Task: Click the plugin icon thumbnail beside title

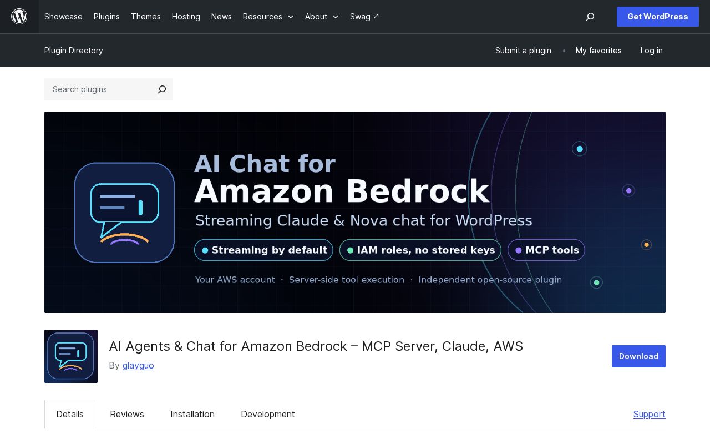Action: tap(71, 356)
